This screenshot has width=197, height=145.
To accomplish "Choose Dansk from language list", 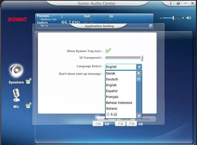I will point(121,73).
